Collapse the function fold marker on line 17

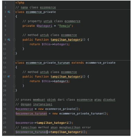14,76
